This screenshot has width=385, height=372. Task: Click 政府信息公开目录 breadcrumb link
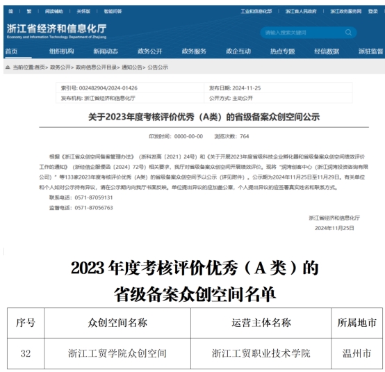coord(96,67)
